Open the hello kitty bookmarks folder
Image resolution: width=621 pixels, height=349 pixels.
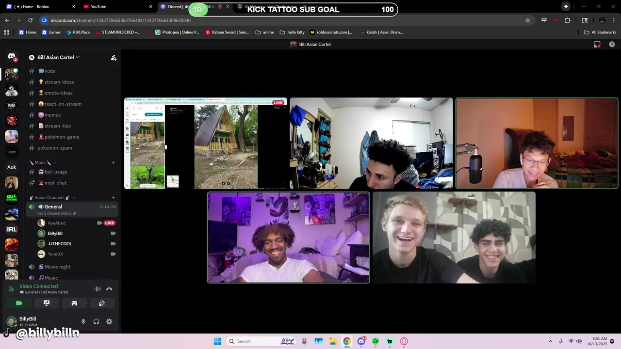[292, 32]
